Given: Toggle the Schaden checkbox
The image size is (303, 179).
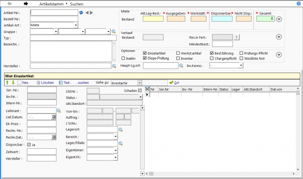Looking at the screenshot, I should coord(140,90).
